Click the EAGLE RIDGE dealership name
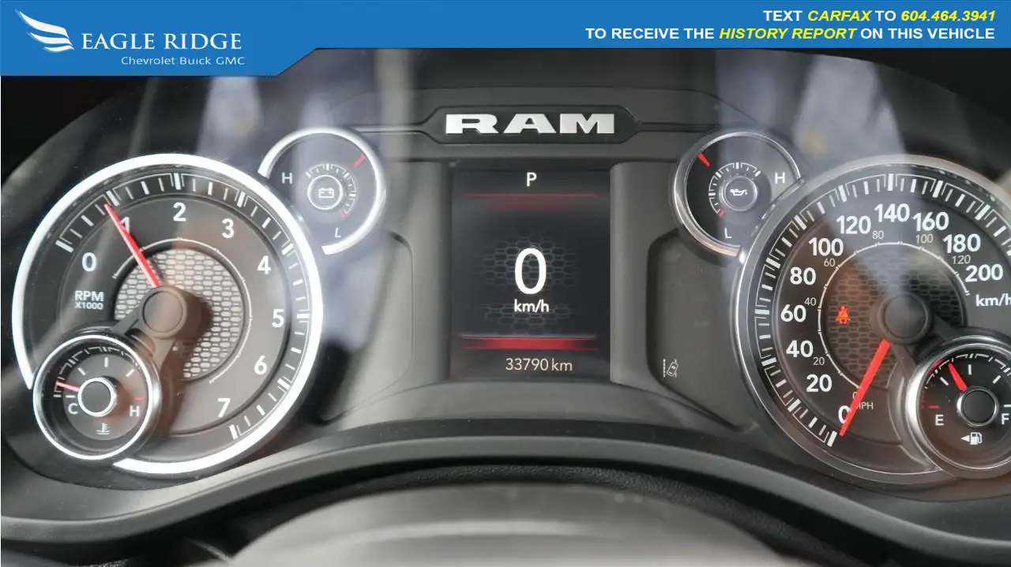This screenshot has height=567, width=1011. coord(161,41)
